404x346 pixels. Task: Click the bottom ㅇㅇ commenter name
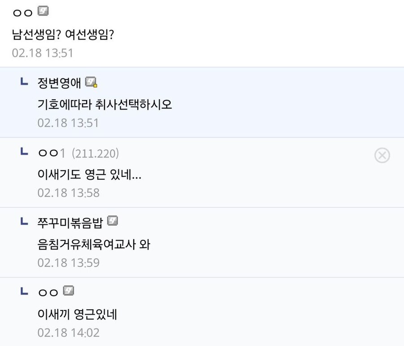click(47, 291)
